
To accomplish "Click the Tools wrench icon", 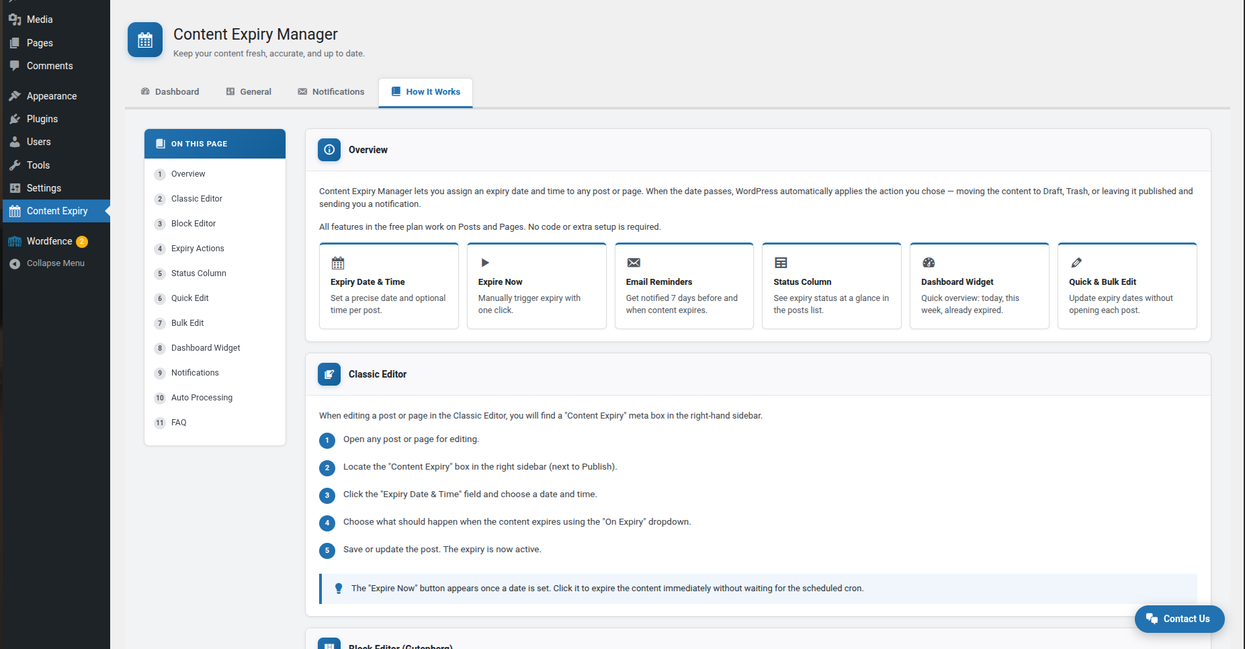I will 15,165.
